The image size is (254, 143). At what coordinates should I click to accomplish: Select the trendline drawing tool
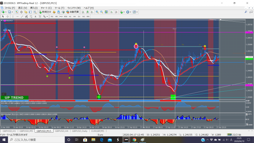22,17
